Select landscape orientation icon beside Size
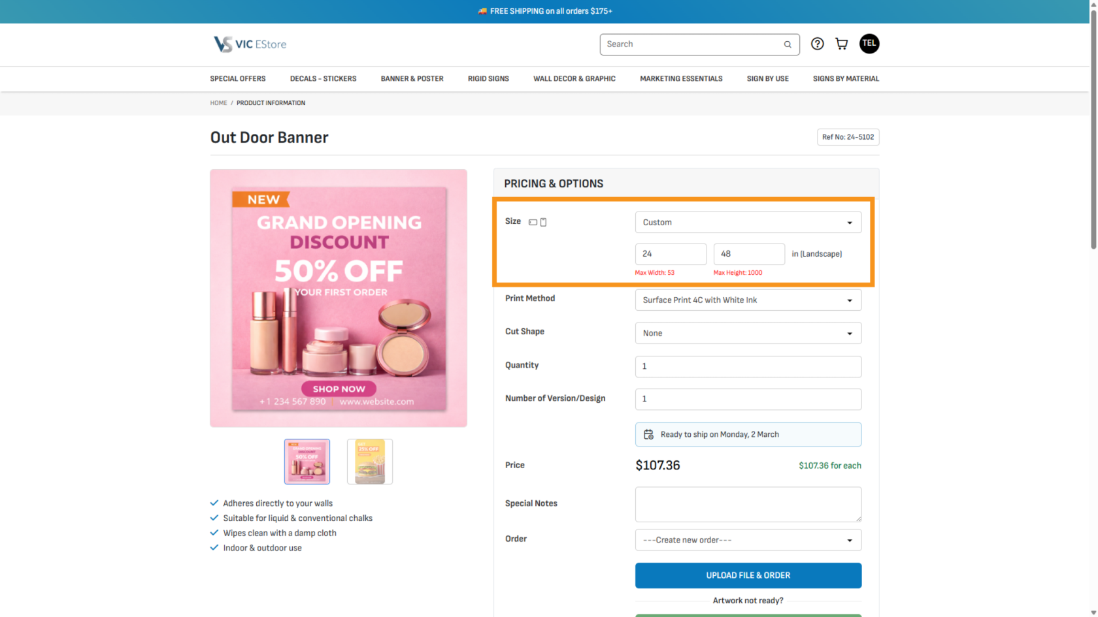 point(533,223)
